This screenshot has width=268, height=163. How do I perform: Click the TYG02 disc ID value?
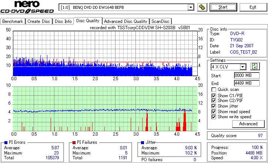(237, 40)
